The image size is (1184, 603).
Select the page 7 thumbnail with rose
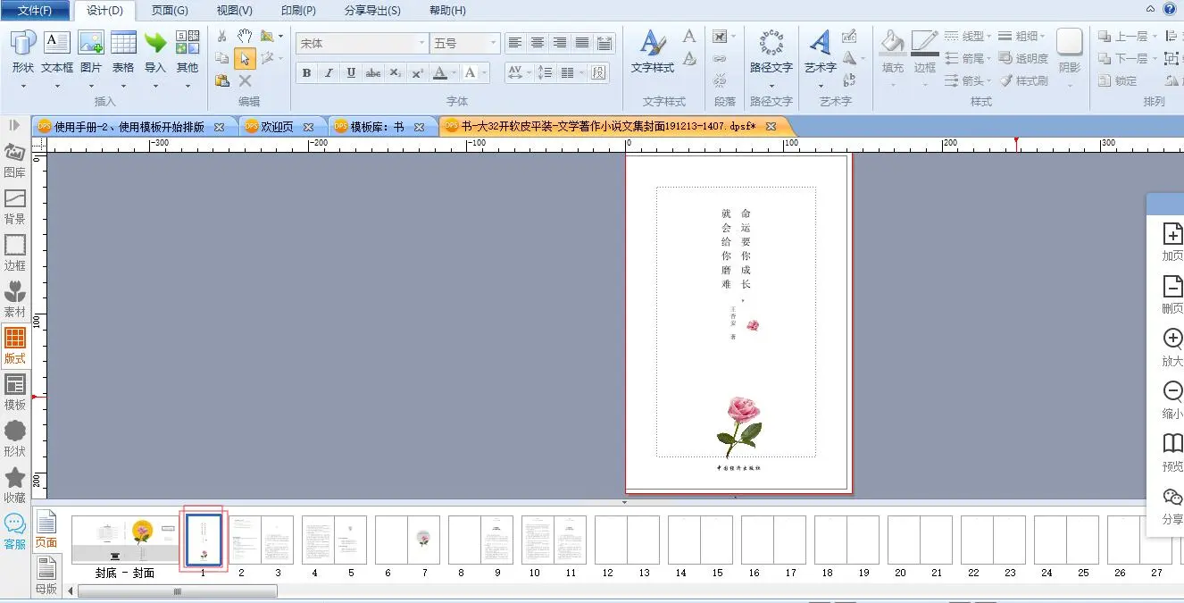[x=424, y=539]
